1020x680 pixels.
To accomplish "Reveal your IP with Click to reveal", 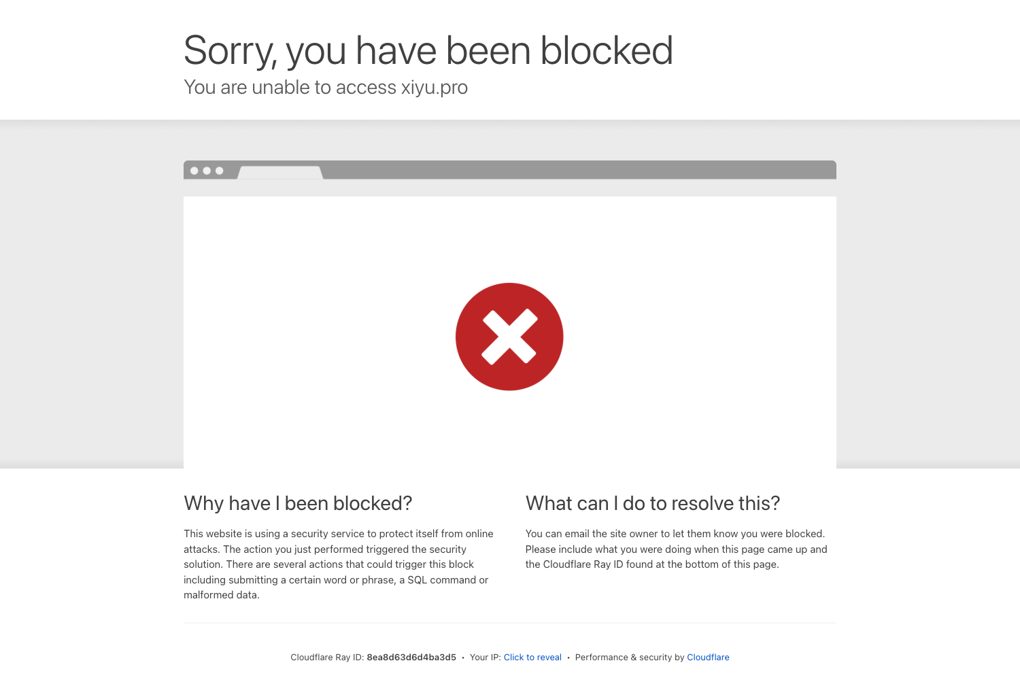I will tap(532, 658).
